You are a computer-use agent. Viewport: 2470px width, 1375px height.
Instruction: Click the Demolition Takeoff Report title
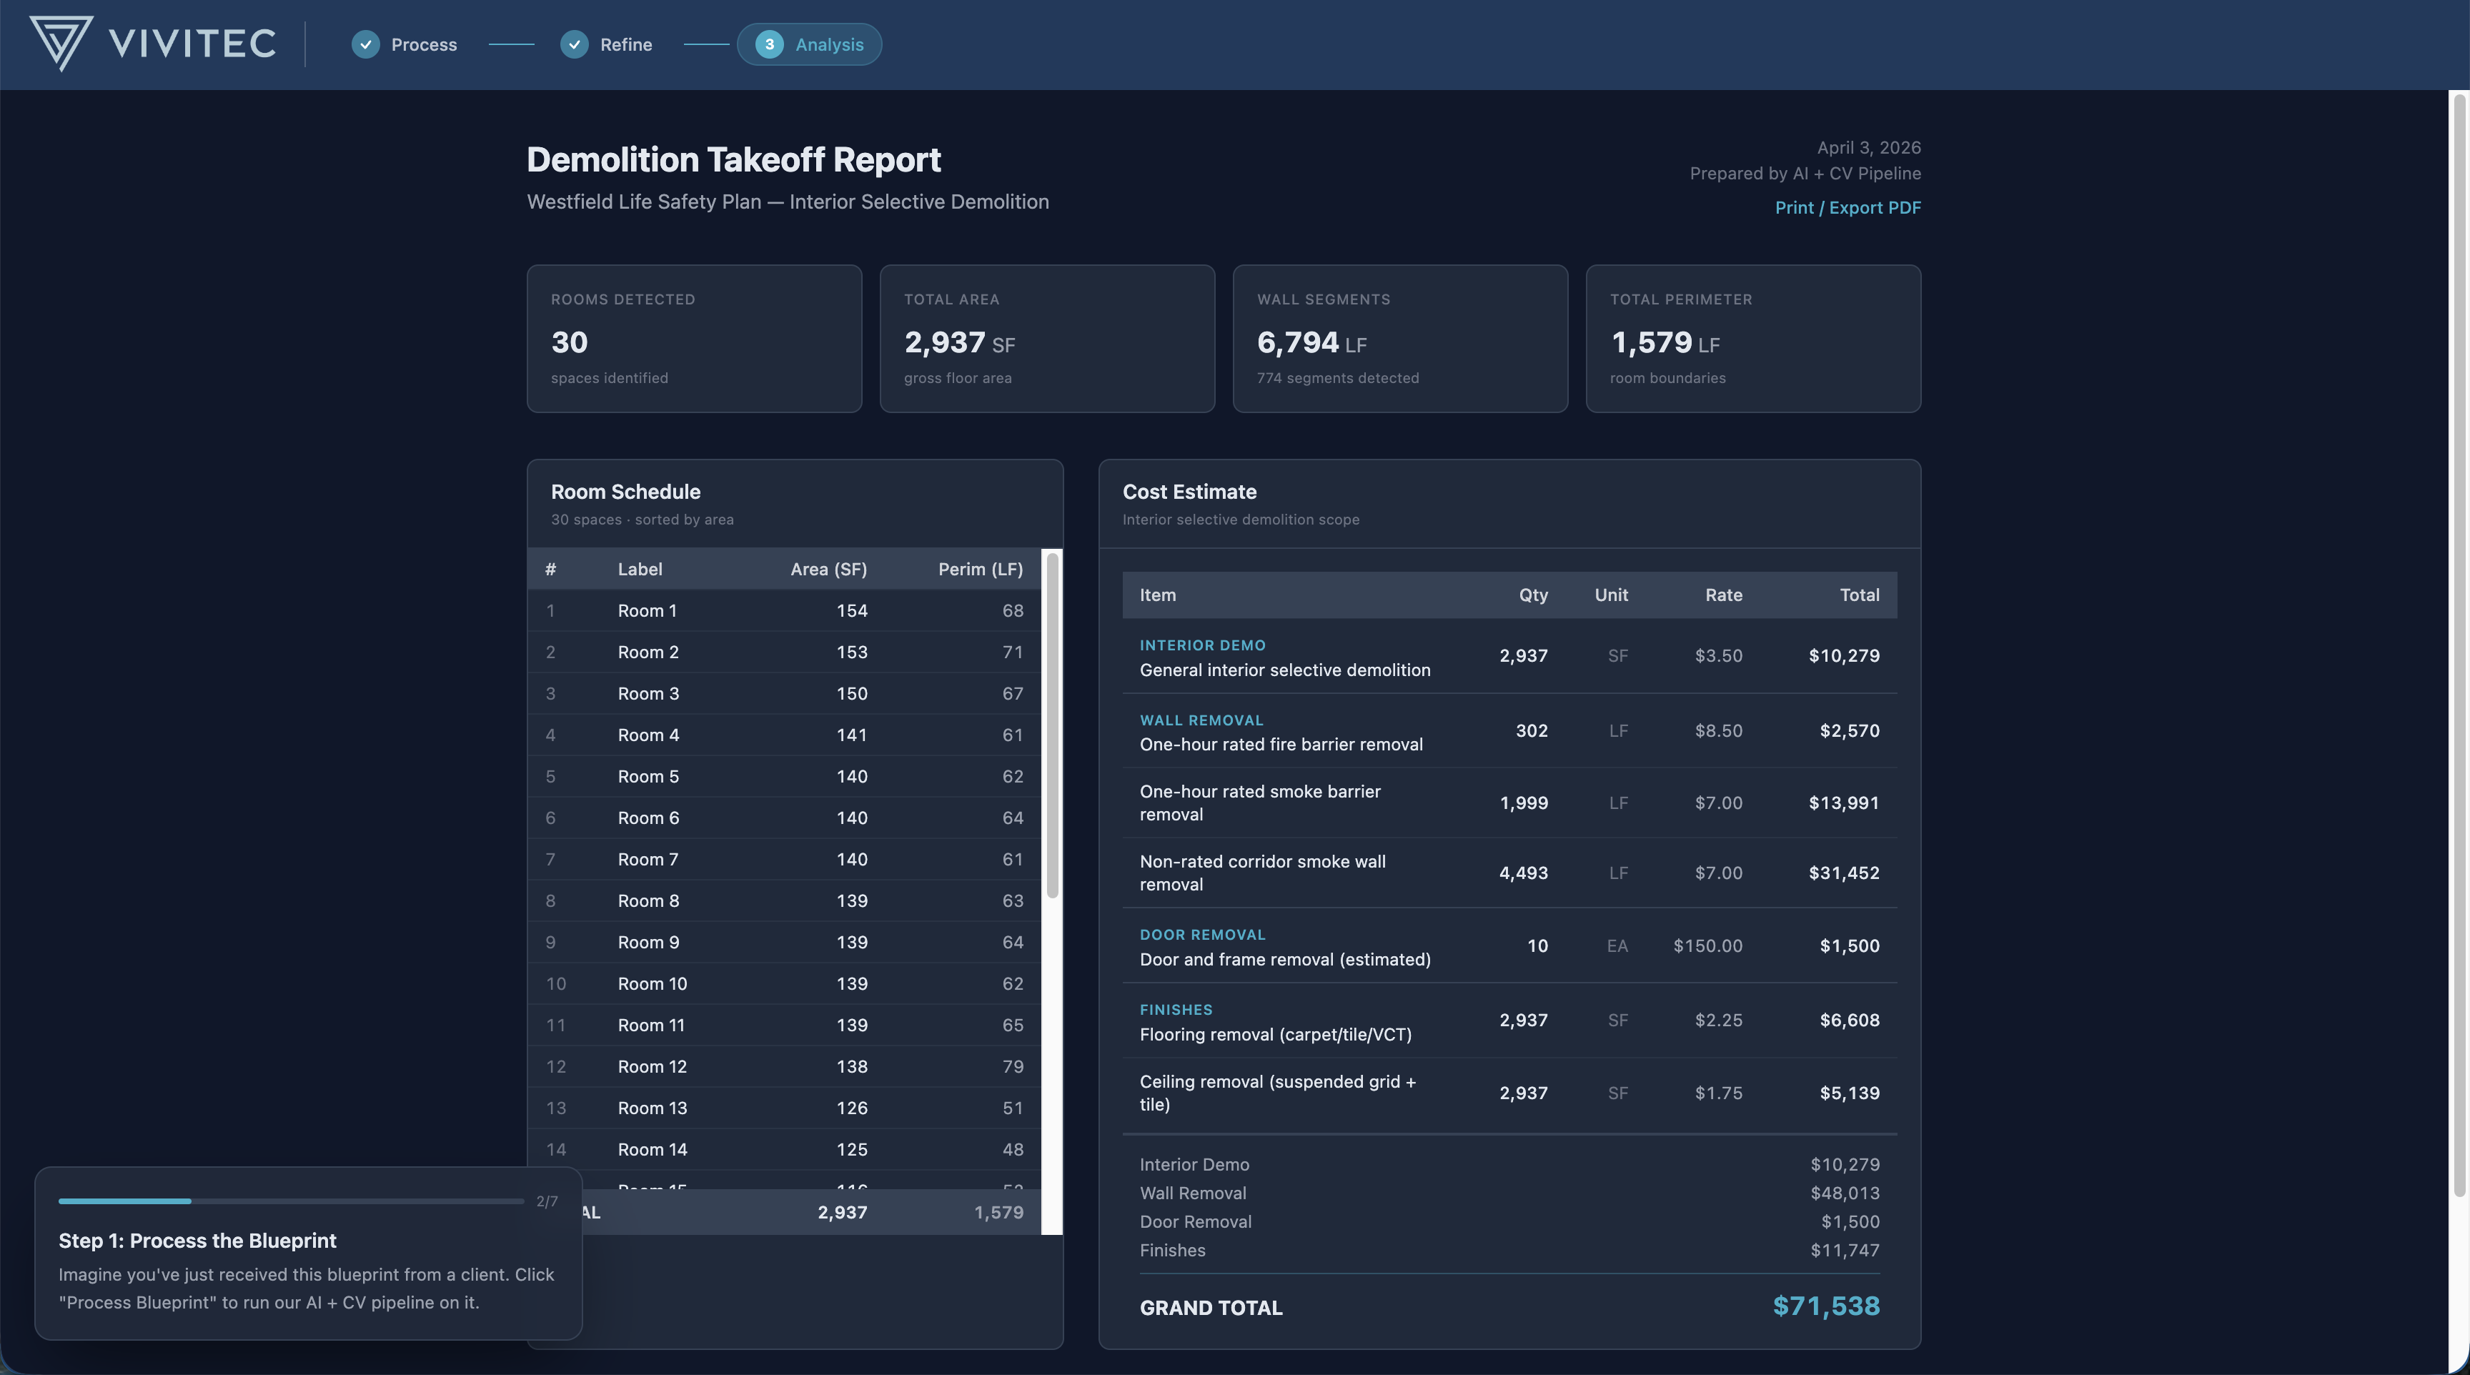tap(733, 159)
